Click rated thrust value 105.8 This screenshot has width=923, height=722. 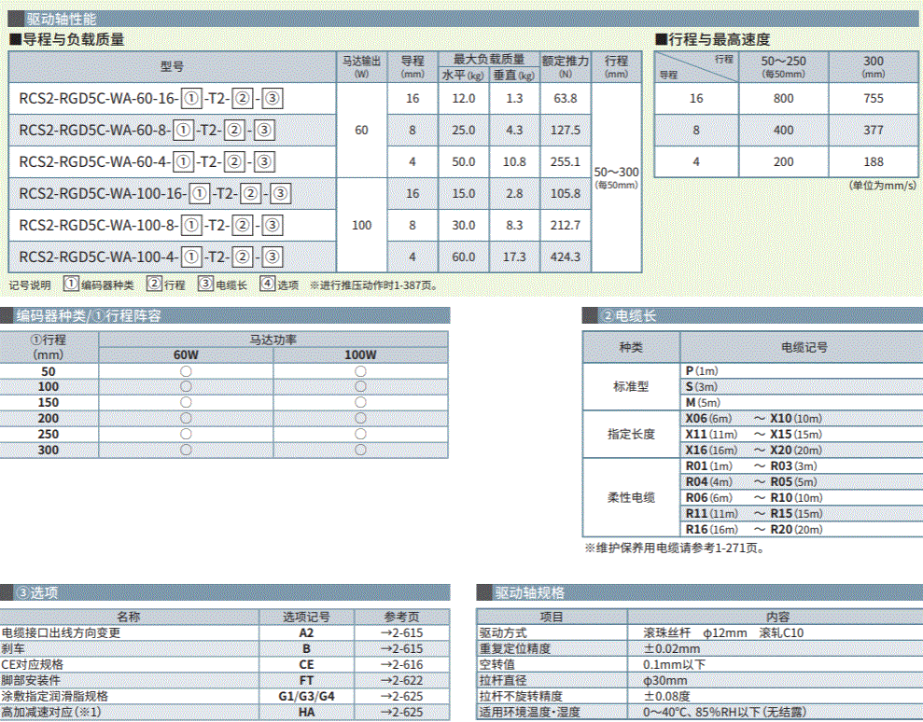[566, 194]
